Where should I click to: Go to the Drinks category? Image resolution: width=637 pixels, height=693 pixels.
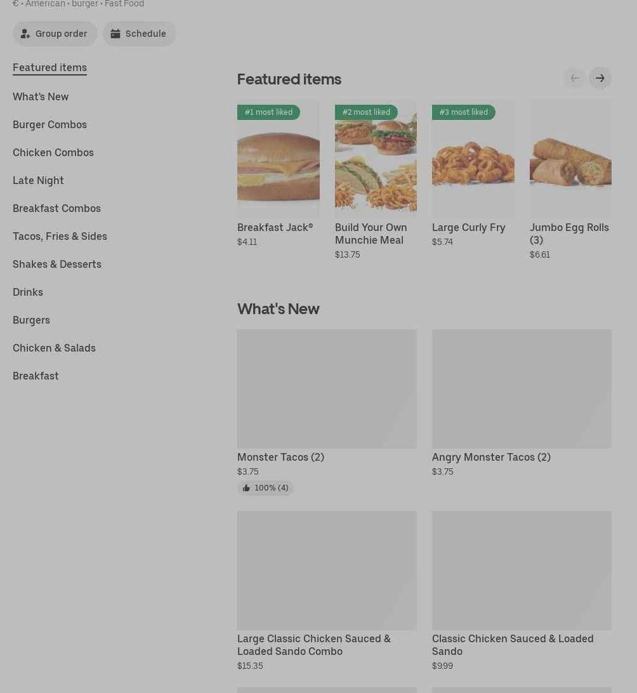tap(28, 292)
